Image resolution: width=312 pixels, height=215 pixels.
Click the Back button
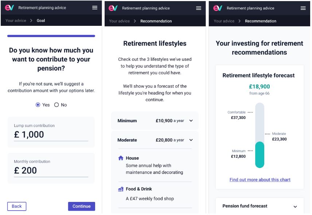tap(17, 206)
